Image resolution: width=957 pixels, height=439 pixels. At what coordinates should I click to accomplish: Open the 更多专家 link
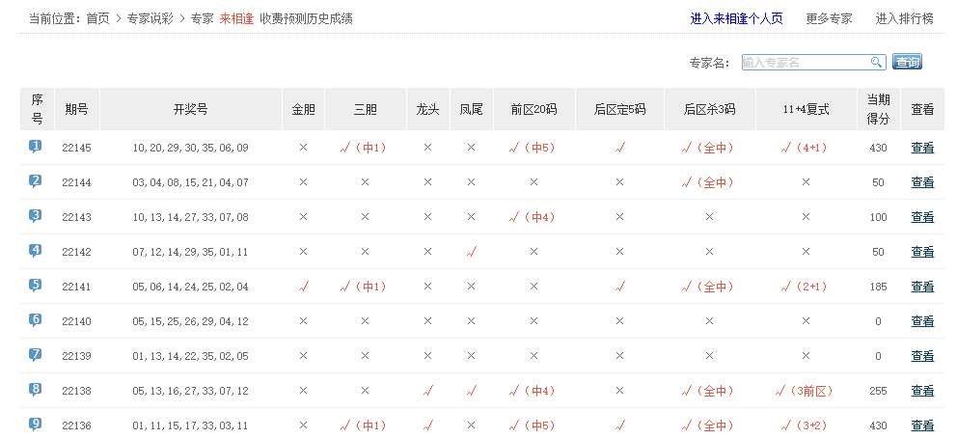(x=829, y=18)
